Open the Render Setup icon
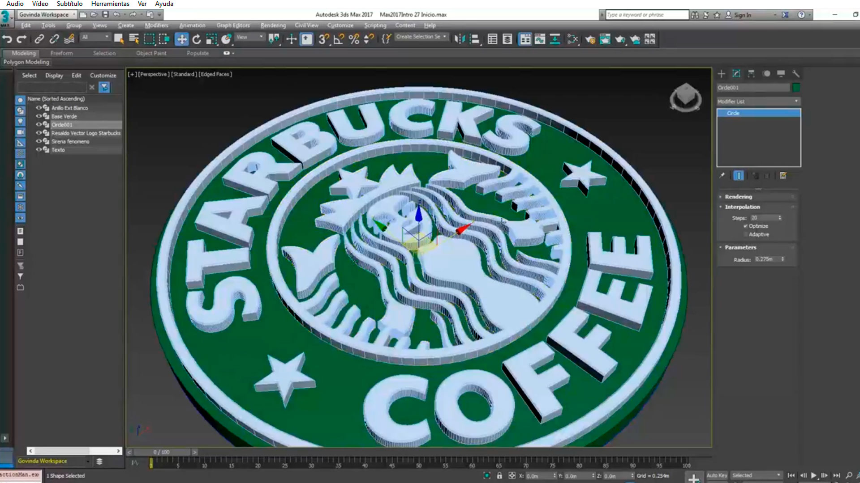Screen dimensions: 860x483 click(590, 39)
